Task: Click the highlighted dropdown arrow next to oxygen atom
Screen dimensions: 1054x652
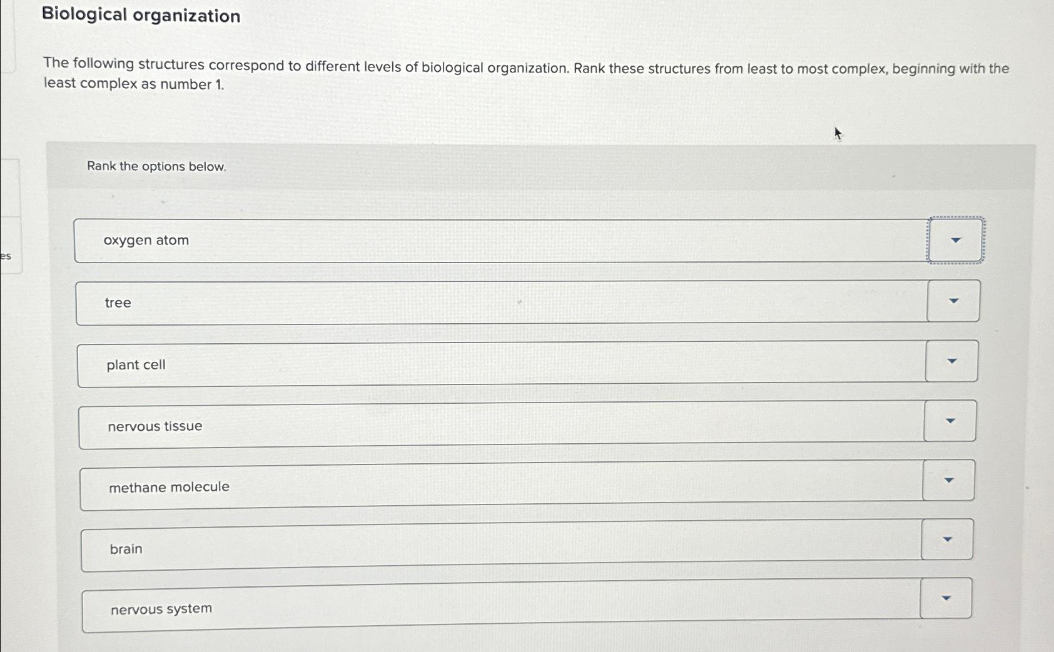Action: pyautogui.click(x=956, y=240)
